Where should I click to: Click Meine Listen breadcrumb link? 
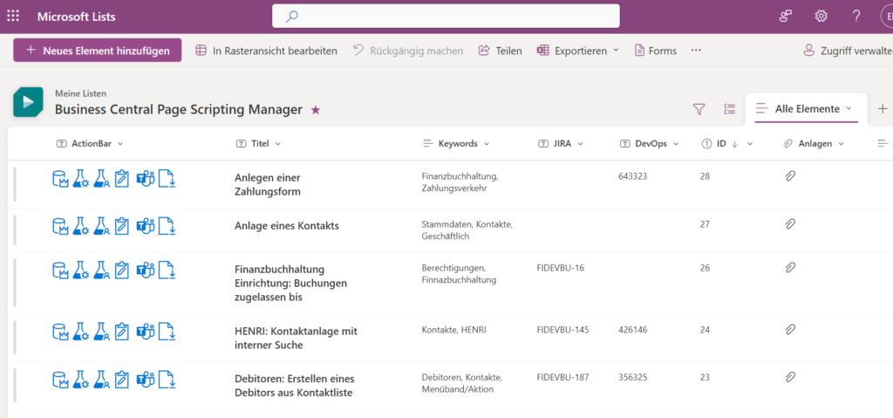tap(80, 93)
